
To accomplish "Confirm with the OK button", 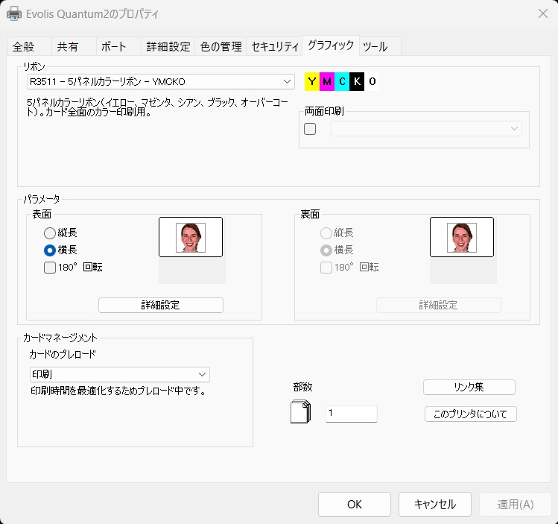I will click(355, 505).
